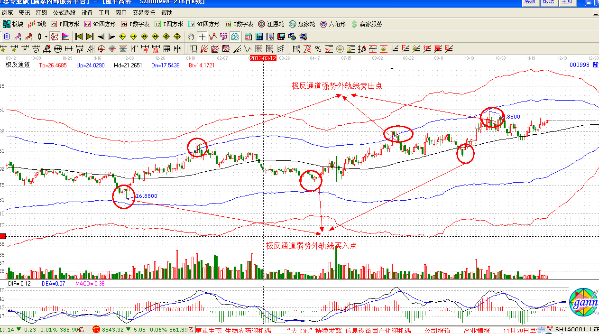Switch to K线 candlestick chart
Viewport: 599px width, 334px height.
37,24
